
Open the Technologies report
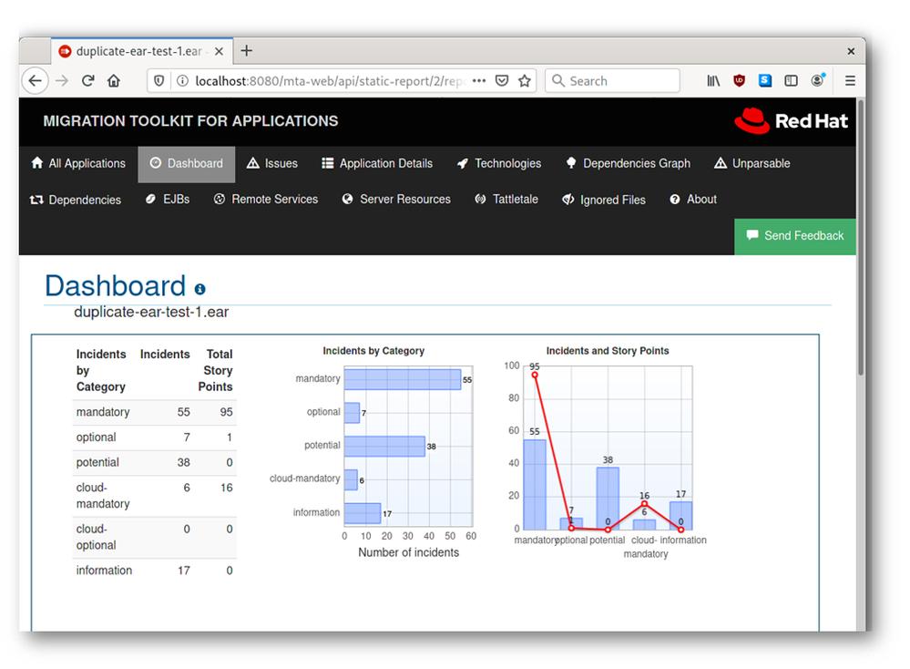coord(499,164)
